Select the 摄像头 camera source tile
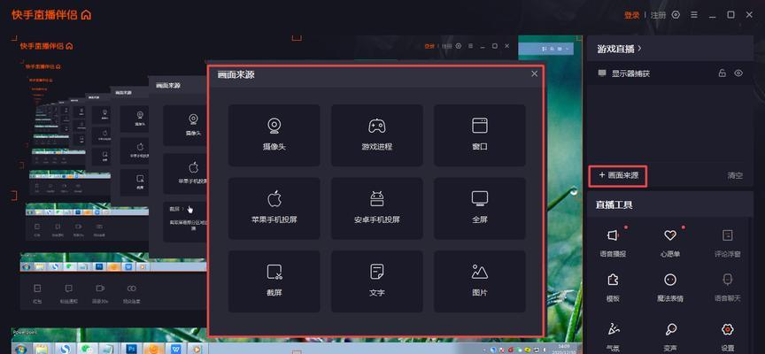Screen dimensions: 765x354 tap(274, 135)
